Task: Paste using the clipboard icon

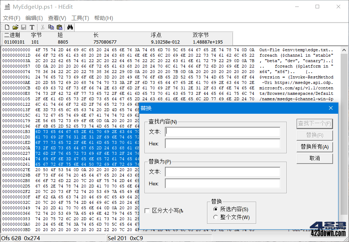Action: tap(60, 27)
